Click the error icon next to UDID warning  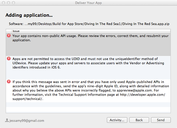coord(9,59)
